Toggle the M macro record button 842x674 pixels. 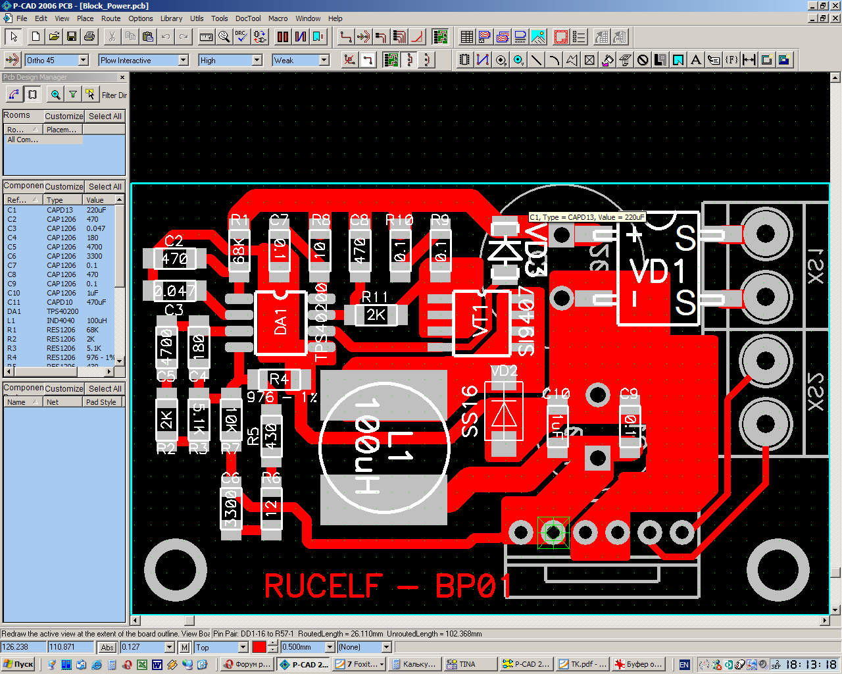[x=185, y=648]
